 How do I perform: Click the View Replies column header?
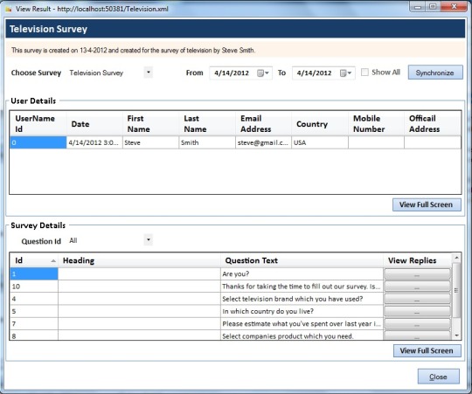[x=418, y=260]
